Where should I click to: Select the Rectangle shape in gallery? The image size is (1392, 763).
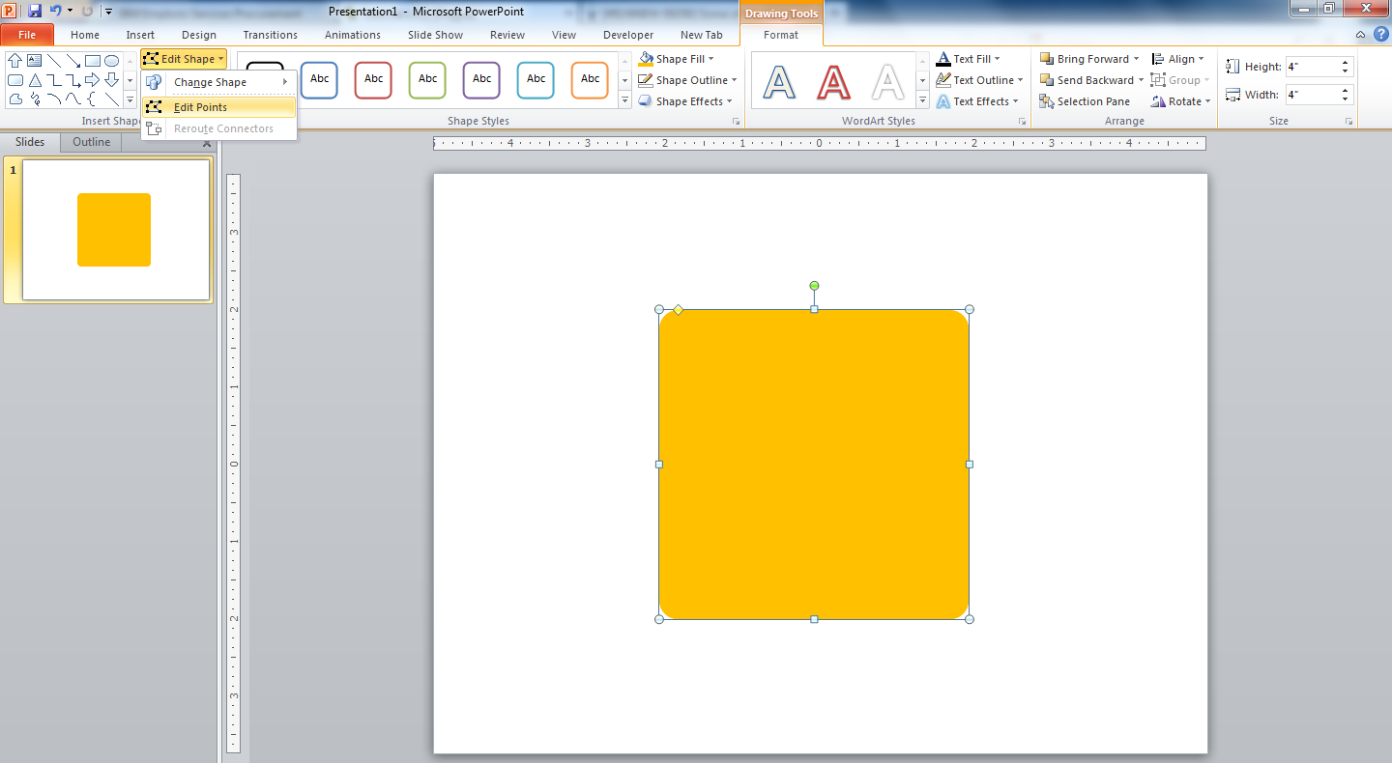pyautogui.click(x=93, y=61)
